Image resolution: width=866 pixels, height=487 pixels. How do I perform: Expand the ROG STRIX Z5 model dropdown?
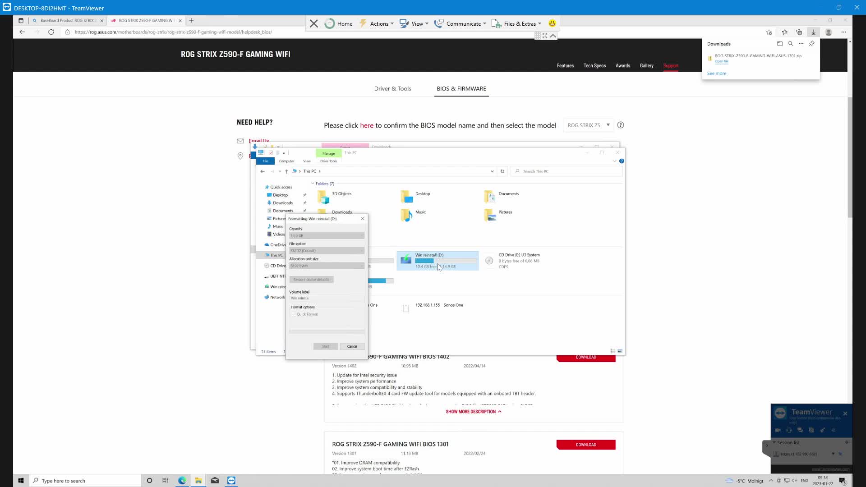[589, 125]
